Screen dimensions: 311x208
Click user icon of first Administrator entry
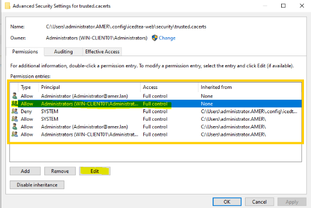[15, 96]
